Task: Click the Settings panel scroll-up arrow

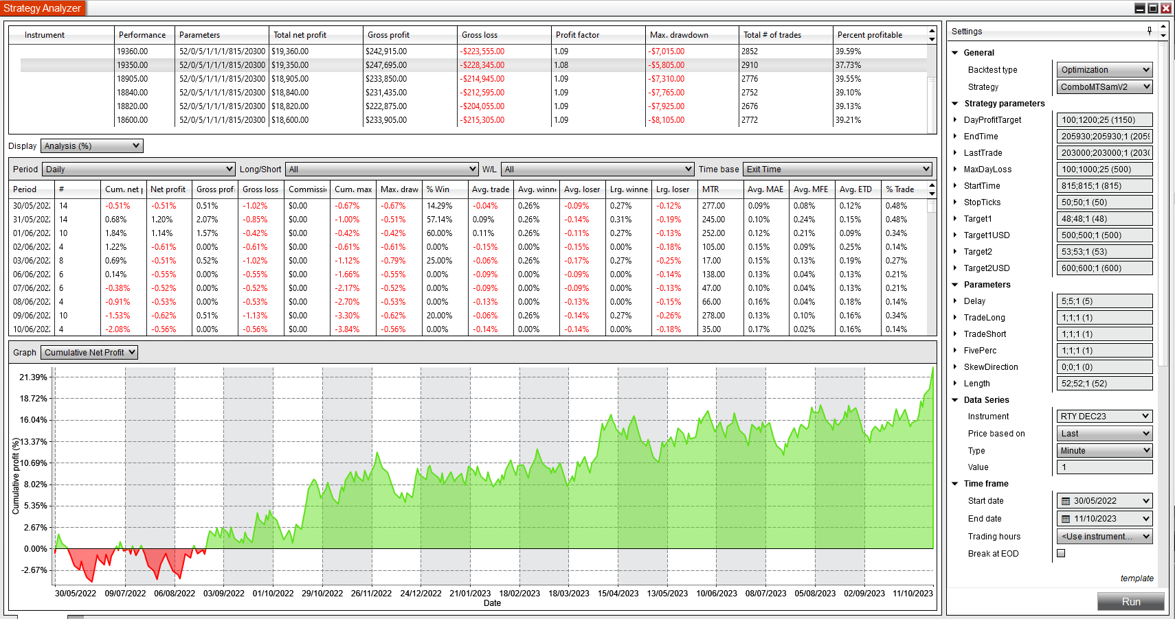Action: [x=1163, y=27]
